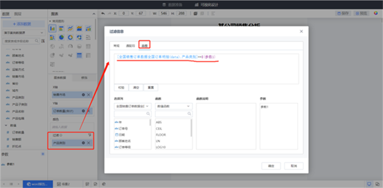This screenshot has height=188, width=383.
Task: Switch to the 常规 filter tab
Action: pos(116,46)
